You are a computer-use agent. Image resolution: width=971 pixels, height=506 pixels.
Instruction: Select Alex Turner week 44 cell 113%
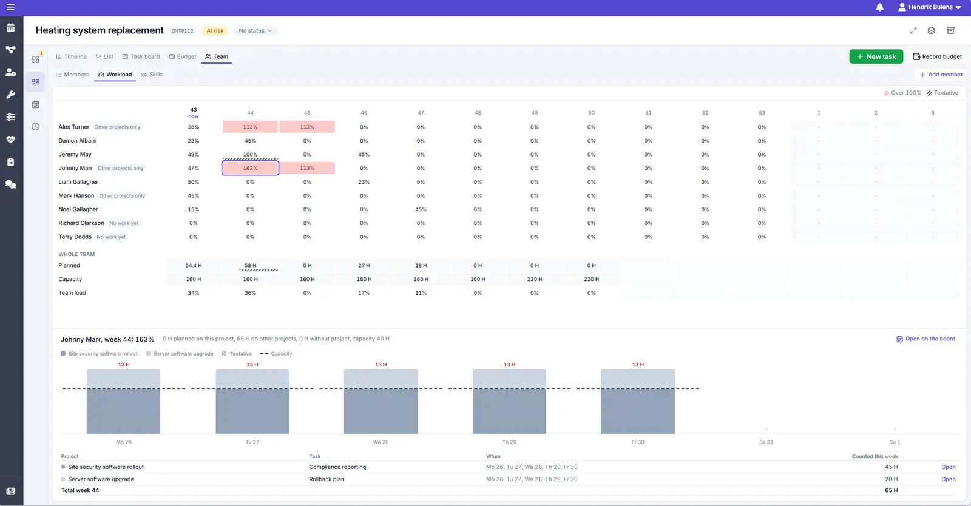click(250, 127)
